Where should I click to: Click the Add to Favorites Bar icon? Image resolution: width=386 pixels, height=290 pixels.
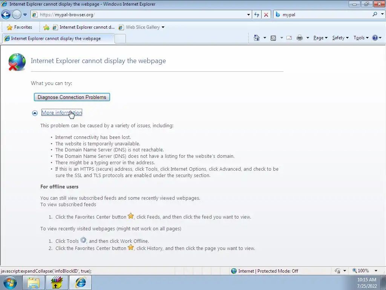point(46,27)
